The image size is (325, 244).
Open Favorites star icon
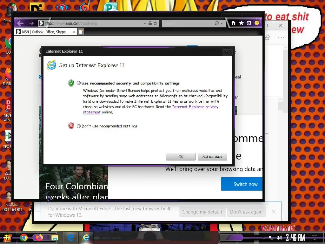point(241,23)
